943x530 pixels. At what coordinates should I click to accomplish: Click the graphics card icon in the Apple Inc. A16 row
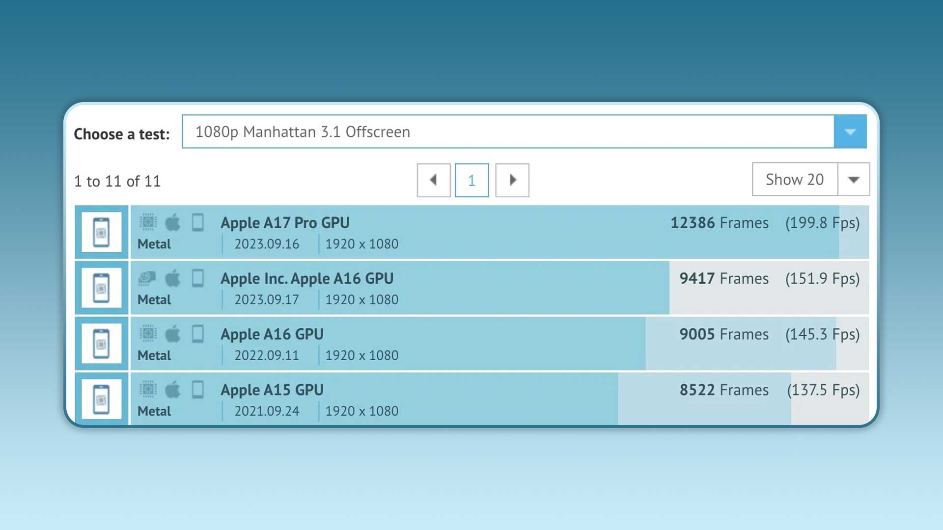click(147, 278)
